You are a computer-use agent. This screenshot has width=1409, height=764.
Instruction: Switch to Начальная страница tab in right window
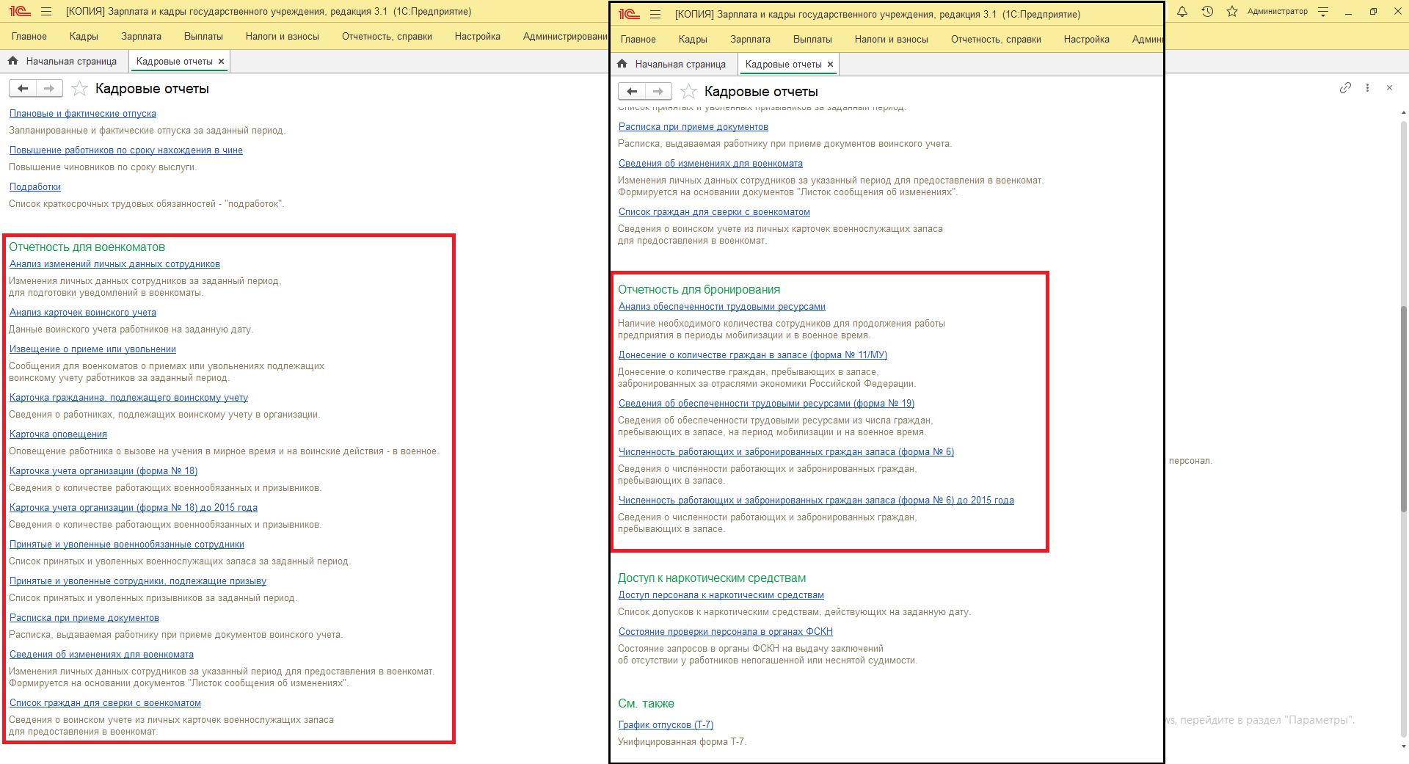tap(680, 65)
